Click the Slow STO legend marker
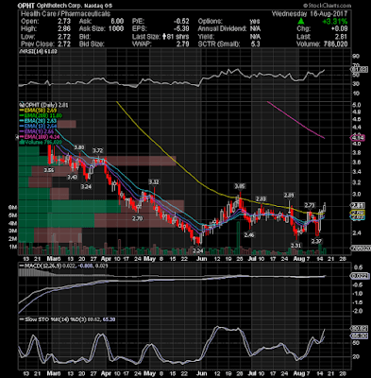The image size is (371, 378). pyautogui.click(x=21, y=319)
